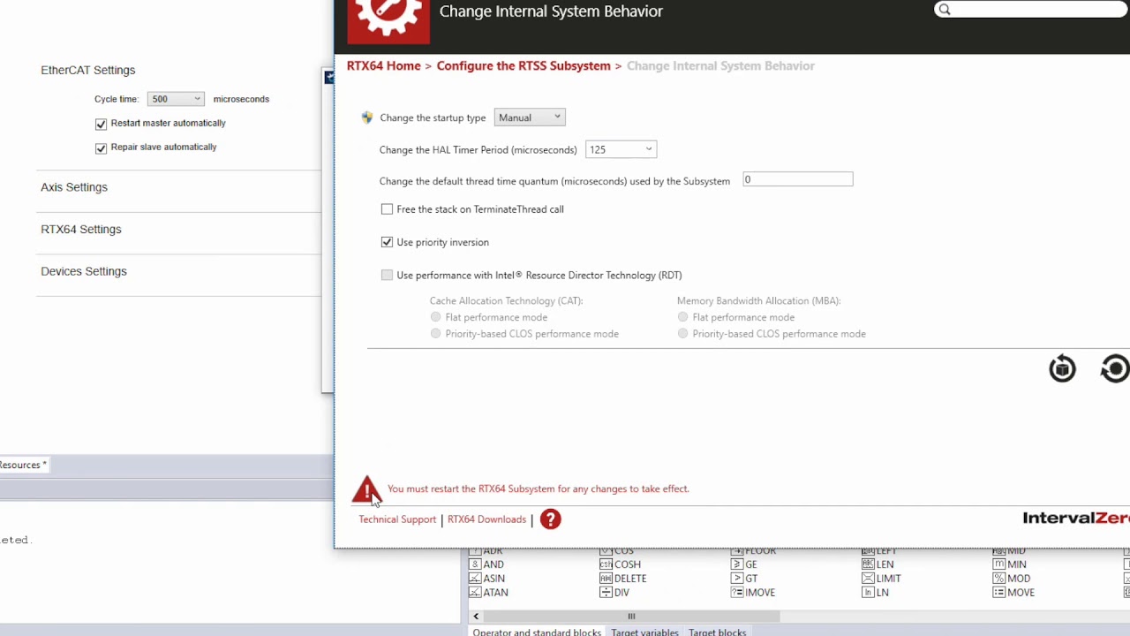Select the IMOVE block icon
The image size is (1130, 636).
[x=737, y=593]
